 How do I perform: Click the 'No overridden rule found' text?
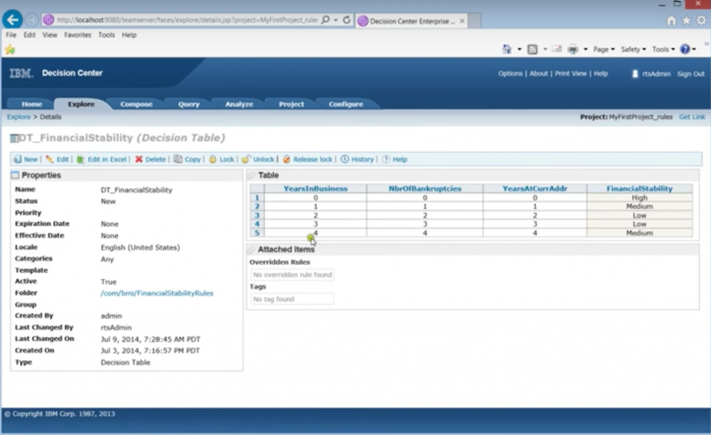click(x=292, y=275)
